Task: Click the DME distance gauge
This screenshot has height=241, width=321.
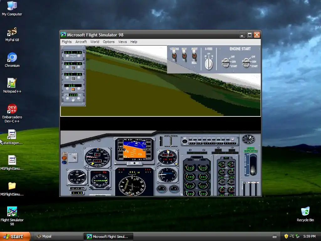Action: coord(77,177)
